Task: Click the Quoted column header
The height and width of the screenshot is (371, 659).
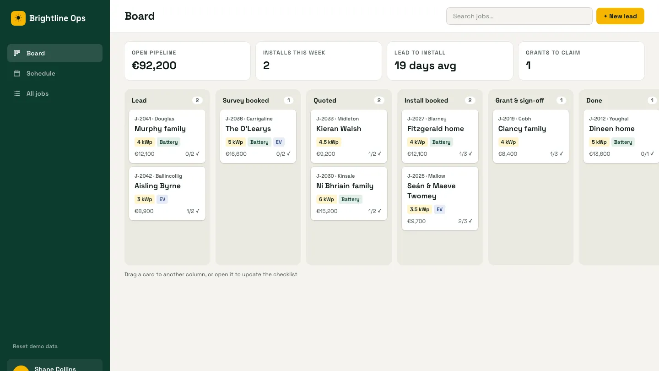Action: (x=325, y=100)
